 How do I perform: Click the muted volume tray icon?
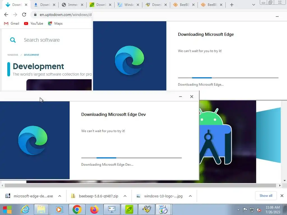(x=259, y=210)
